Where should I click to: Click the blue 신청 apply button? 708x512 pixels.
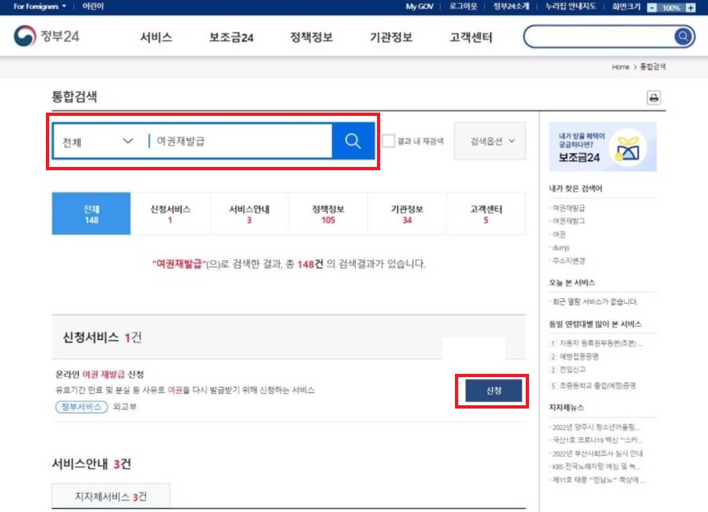click(x=494, y=390)
